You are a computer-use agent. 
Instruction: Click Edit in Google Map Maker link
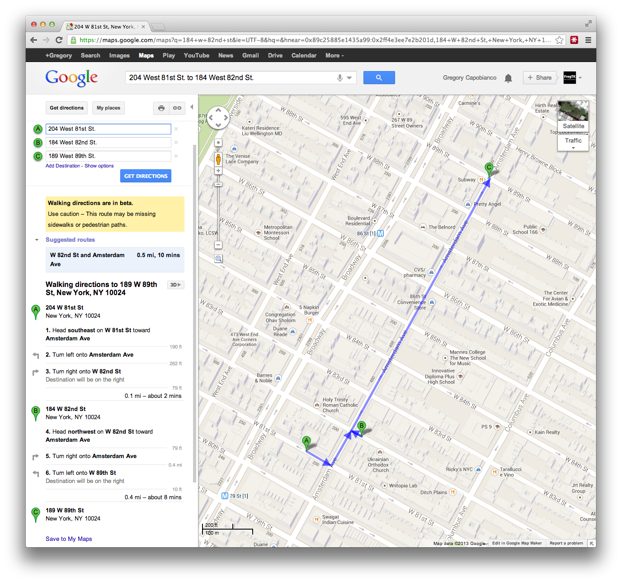coord(517,543)
